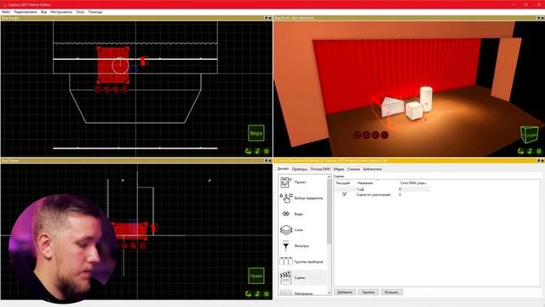Select the white wedge object in 3D view
This screenshot has width=545, height=307.
pos(393,106)
